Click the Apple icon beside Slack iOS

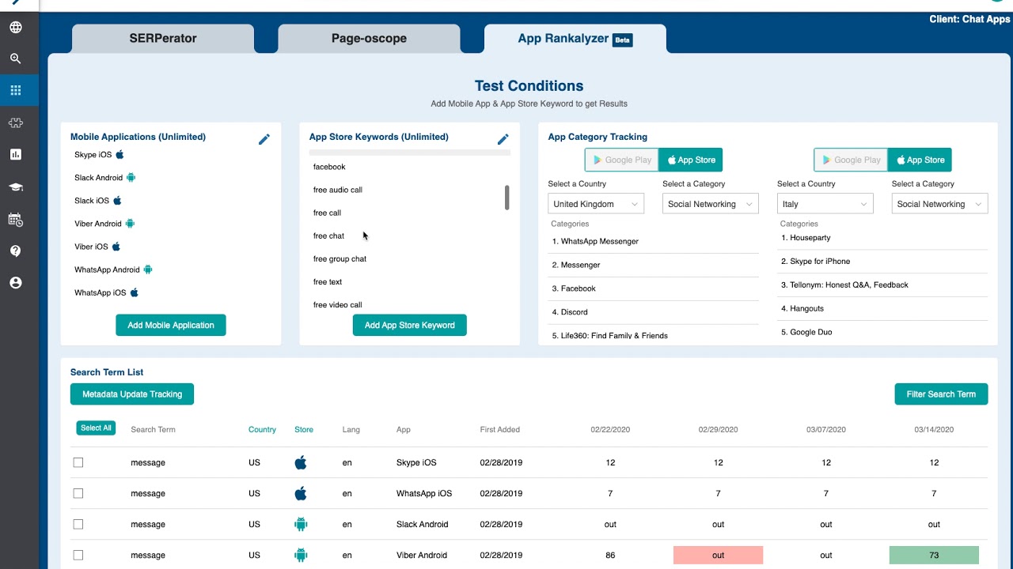point(118,201)
